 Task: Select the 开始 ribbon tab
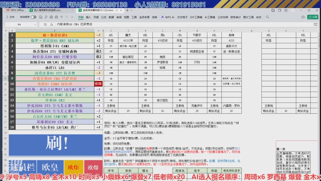click(x=81, y=17)
